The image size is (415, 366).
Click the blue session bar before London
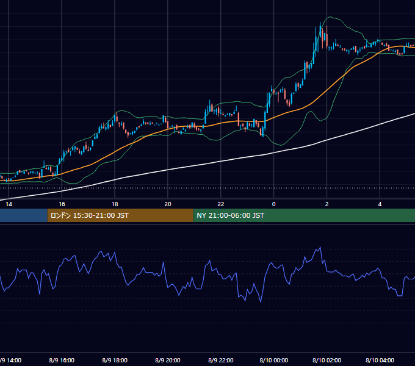point(24,215)
